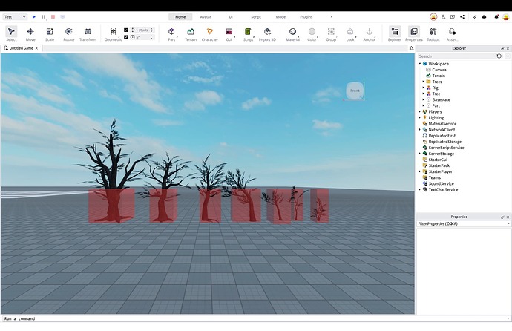
Task: Activate the Transform tool
Action: click(88, 33)
